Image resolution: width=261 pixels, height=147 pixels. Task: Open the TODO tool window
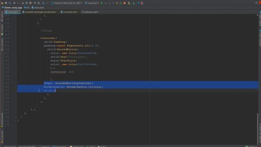coord(102,146)
